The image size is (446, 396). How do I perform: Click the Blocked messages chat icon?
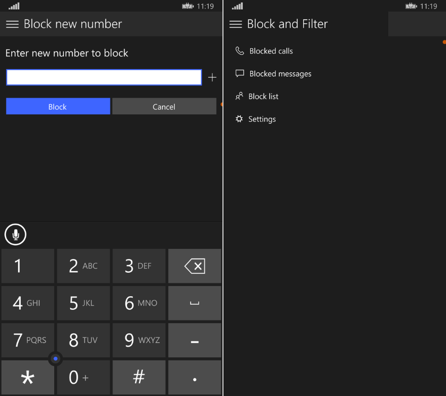point(239,74)
